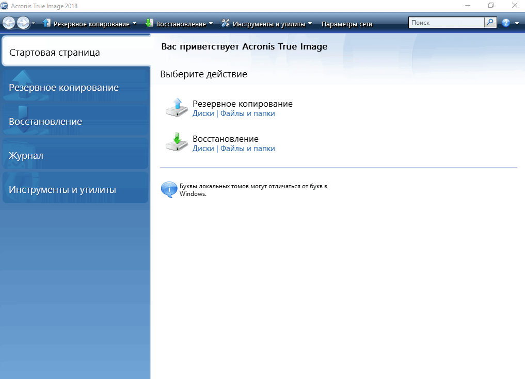Screen dimensions: 525x379
Task: Click the blue info bubble icon
Action: (x=169, y=190)
